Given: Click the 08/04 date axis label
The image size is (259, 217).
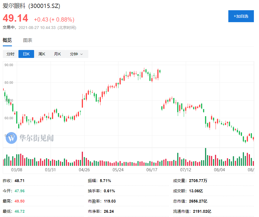Looking at the screenshot, I should click(219, 170).
